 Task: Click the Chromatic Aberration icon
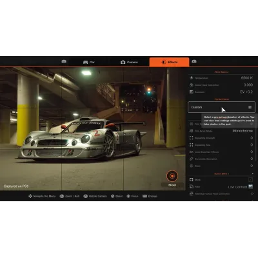click(x=191, y=159)
